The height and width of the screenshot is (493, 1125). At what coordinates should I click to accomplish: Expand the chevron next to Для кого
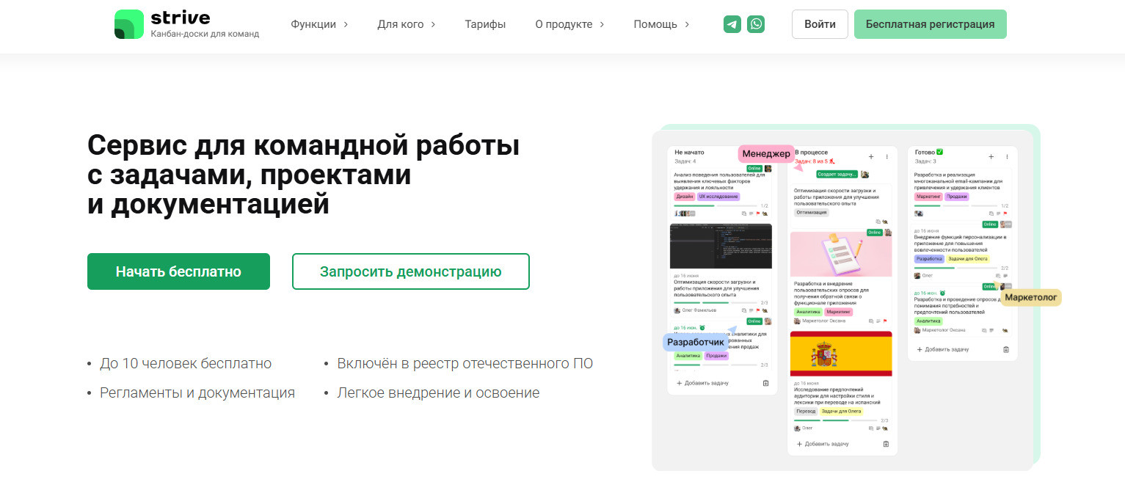433,24
